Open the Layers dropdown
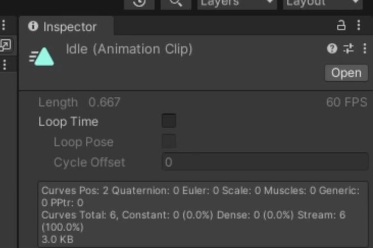Image resolution: width=373 pixels, height=248 pixels. click(236, 4)
